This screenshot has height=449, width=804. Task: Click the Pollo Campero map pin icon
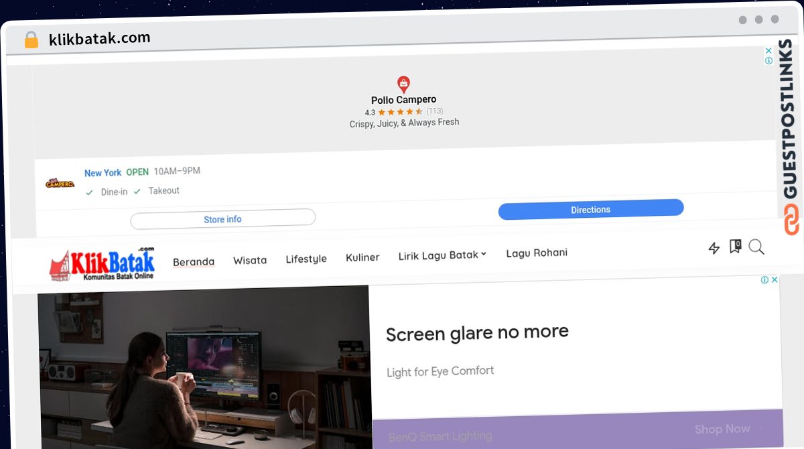coord(403,84)
